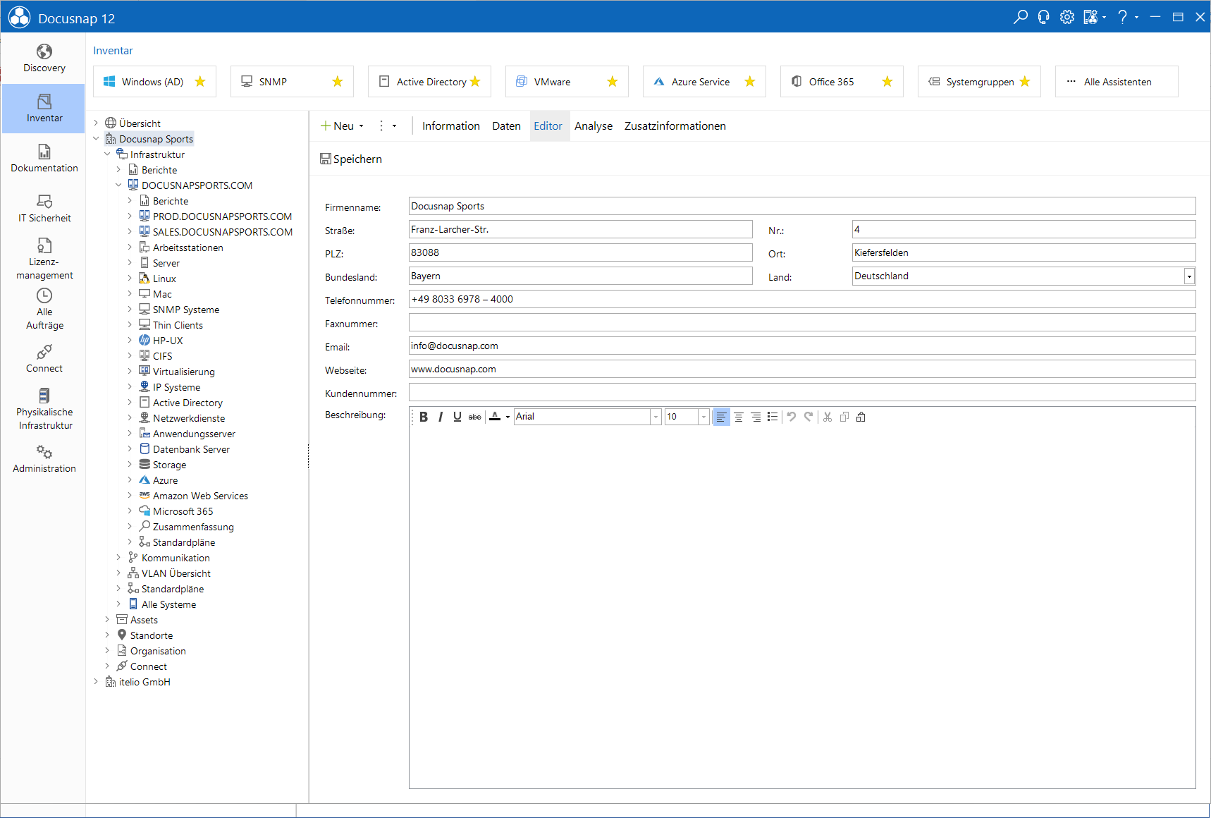This screenshot has width=1211, height=818.
Task: Insert a bullet list in description
Action: pos(773,417)
